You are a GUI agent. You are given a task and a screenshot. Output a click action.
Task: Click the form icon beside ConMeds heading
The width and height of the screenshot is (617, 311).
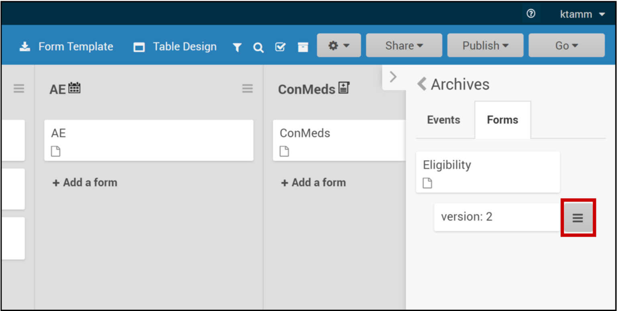coord(344,88)
